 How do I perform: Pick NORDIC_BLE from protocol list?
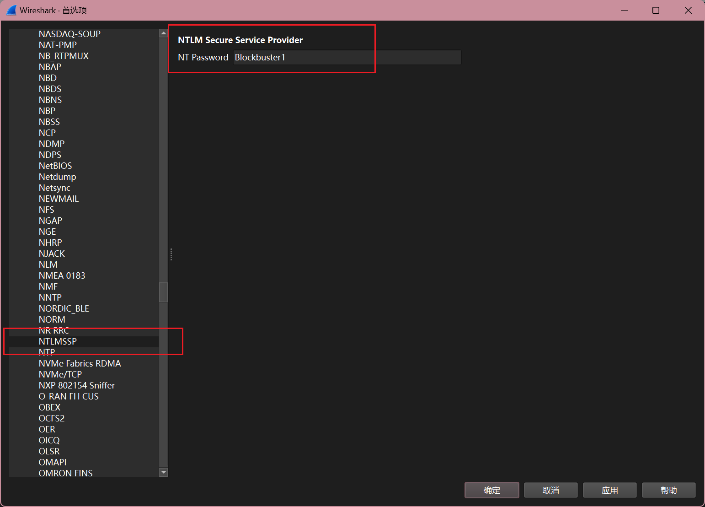point(64,308)
